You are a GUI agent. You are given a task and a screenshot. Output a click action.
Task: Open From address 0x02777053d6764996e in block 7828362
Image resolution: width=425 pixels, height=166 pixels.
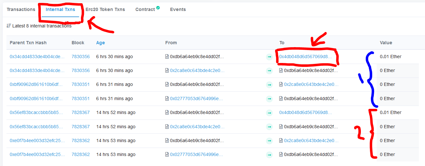(x=197, y=154)
